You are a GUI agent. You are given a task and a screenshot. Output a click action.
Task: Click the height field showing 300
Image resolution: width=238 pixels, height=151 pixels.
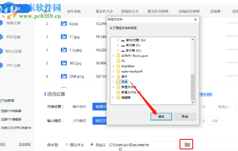coord(215,121)
